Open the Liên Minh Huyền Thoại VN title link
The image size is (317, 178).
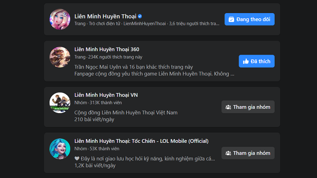pos(106,95)
